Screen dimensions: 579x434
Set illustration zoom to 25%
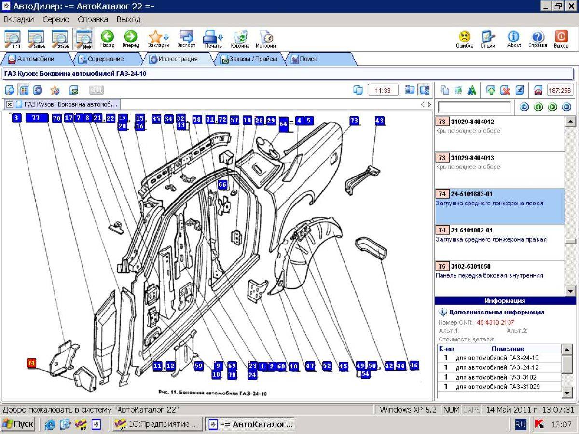click(x=60, y=39)
